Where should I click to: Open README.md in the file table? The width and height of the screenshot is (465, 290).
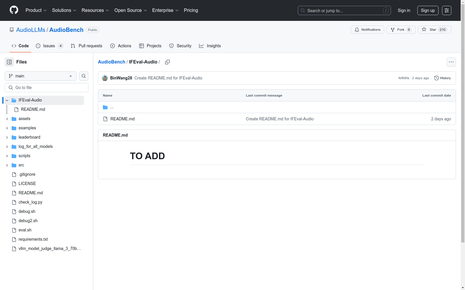pos(122,119)
